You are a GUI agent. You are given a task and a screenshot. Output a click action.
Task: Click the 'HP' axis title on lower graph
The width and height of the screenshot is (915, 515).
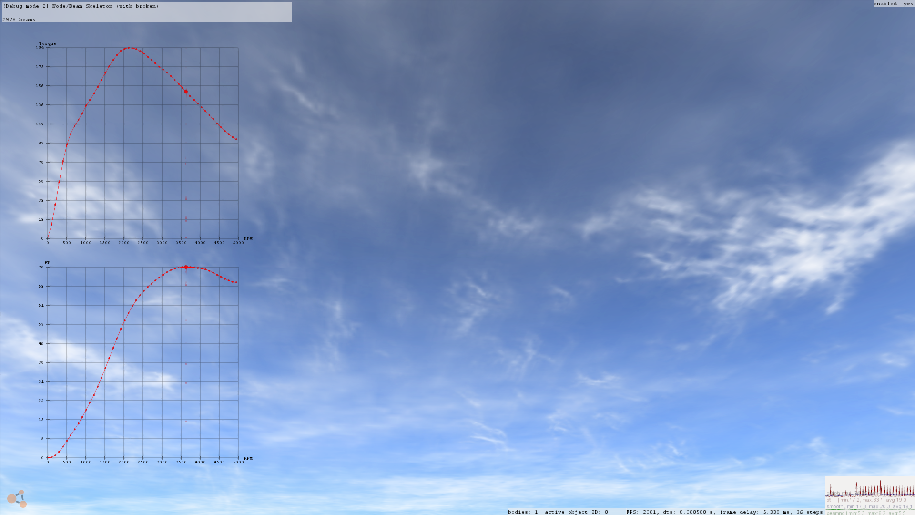[47, 263]
